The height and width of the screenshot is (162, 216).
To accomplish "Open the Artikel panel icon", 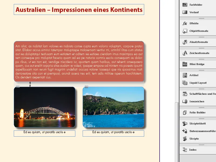I will point(185,75).
